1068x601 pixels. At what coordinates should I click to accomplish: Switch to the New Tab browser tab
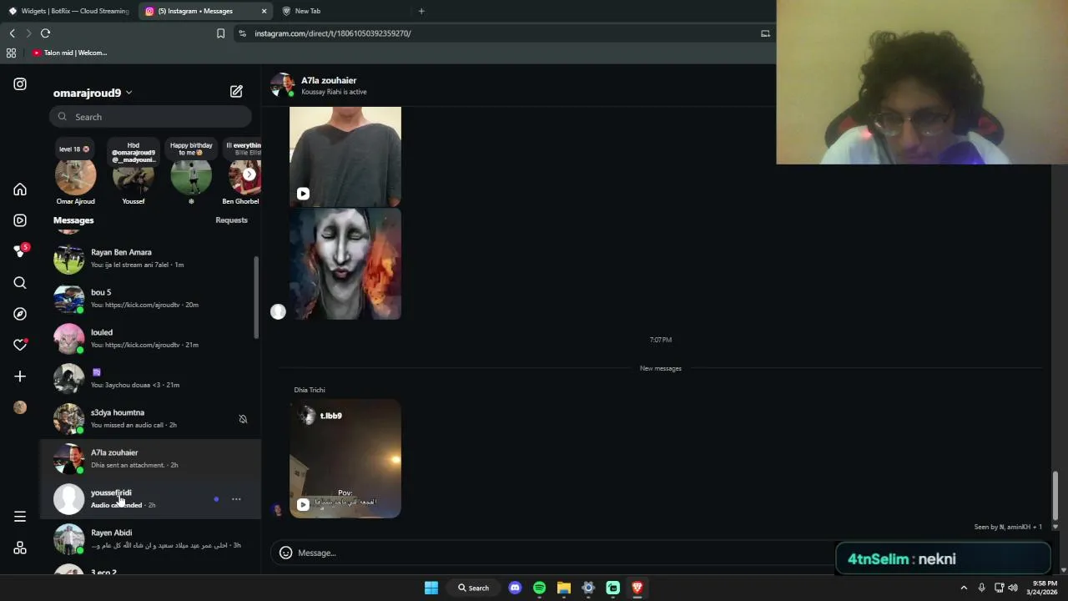pos(342,11)
